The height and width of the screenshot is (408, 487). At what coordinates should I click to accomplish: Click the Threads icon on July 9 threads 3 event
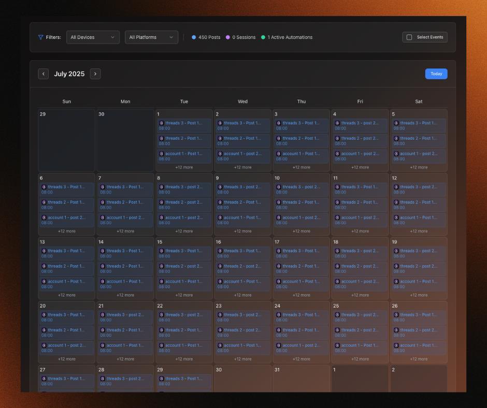[220, 187]
